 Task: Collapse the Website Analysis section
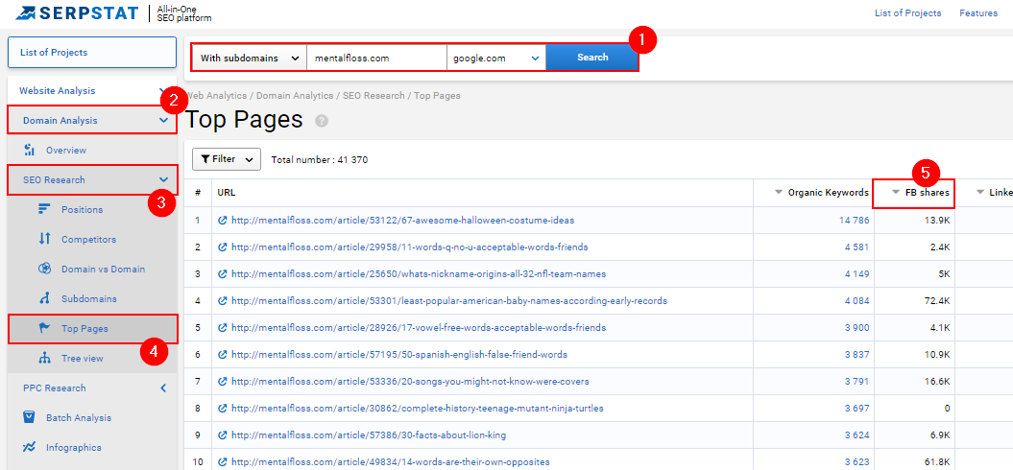(x=163, y=90)
